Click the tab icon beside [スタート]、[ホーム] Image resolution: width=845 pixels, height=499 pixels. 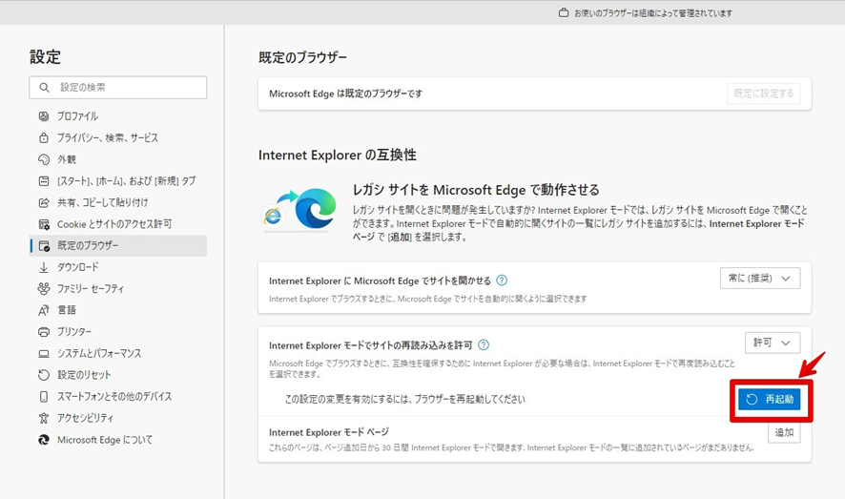pos(44,181)
